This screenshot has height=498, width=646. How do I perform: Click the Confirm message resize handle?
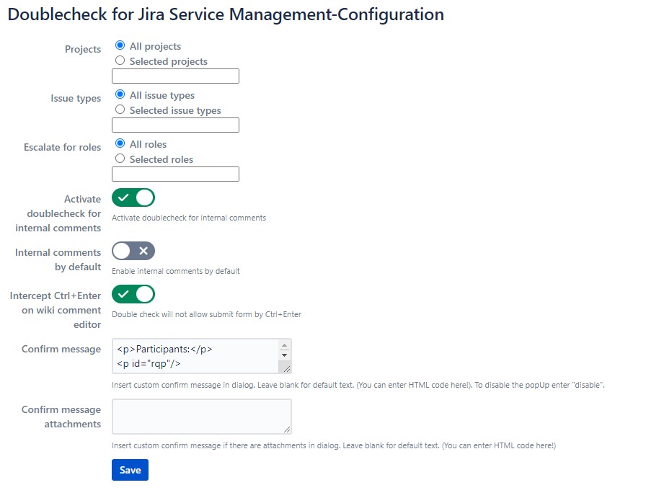click(286, 368)
